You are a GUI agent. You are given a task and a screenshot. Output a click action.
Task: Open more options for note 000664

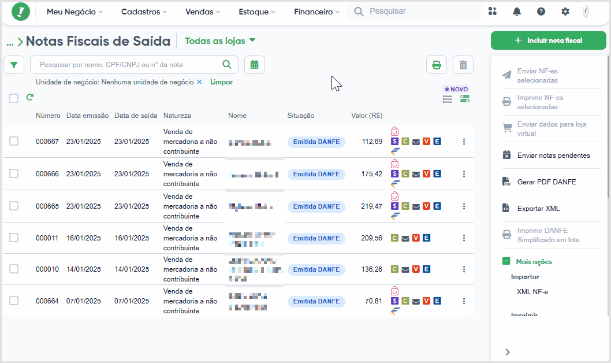click(464, 301)
